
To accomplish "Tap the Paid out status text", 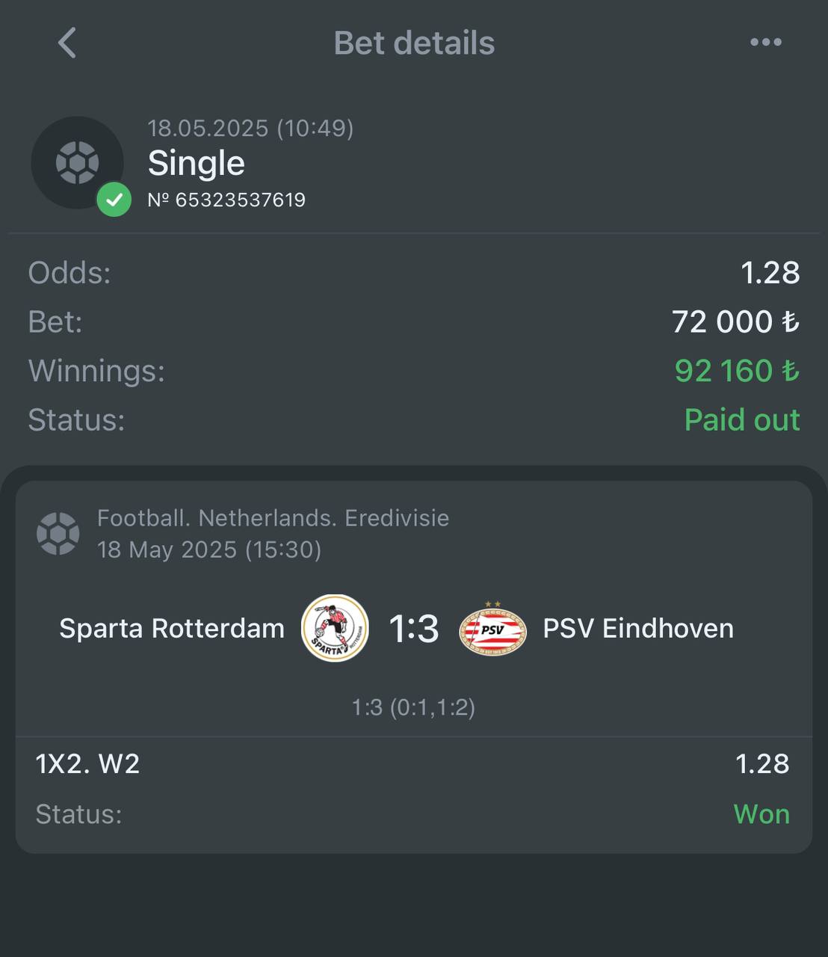I will point(742,420).
